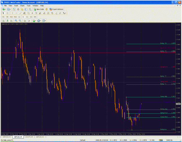The image size is (182, 142).
Task: Open the chart Templates dropdown
Action: click(44, 21)
